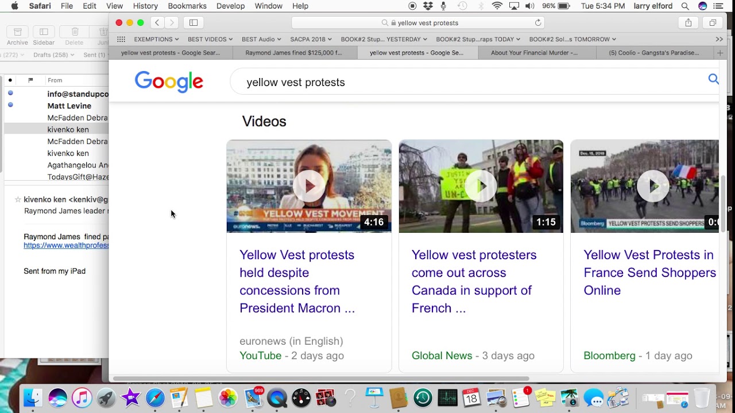Expand BOOK#2 Sol...s TOMORROW bookmarks folder

[x=572, y=39]
